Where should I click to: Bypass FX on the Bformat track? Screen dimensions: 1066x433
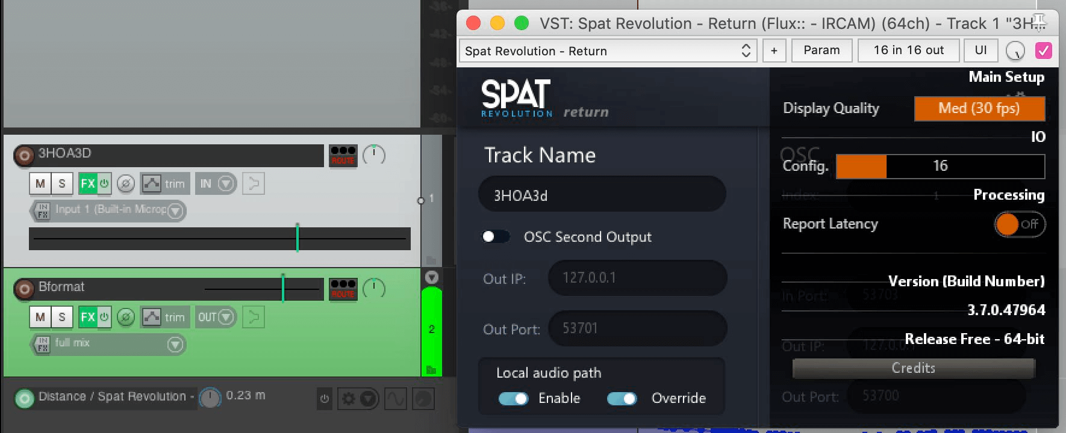tap(104, 317)
